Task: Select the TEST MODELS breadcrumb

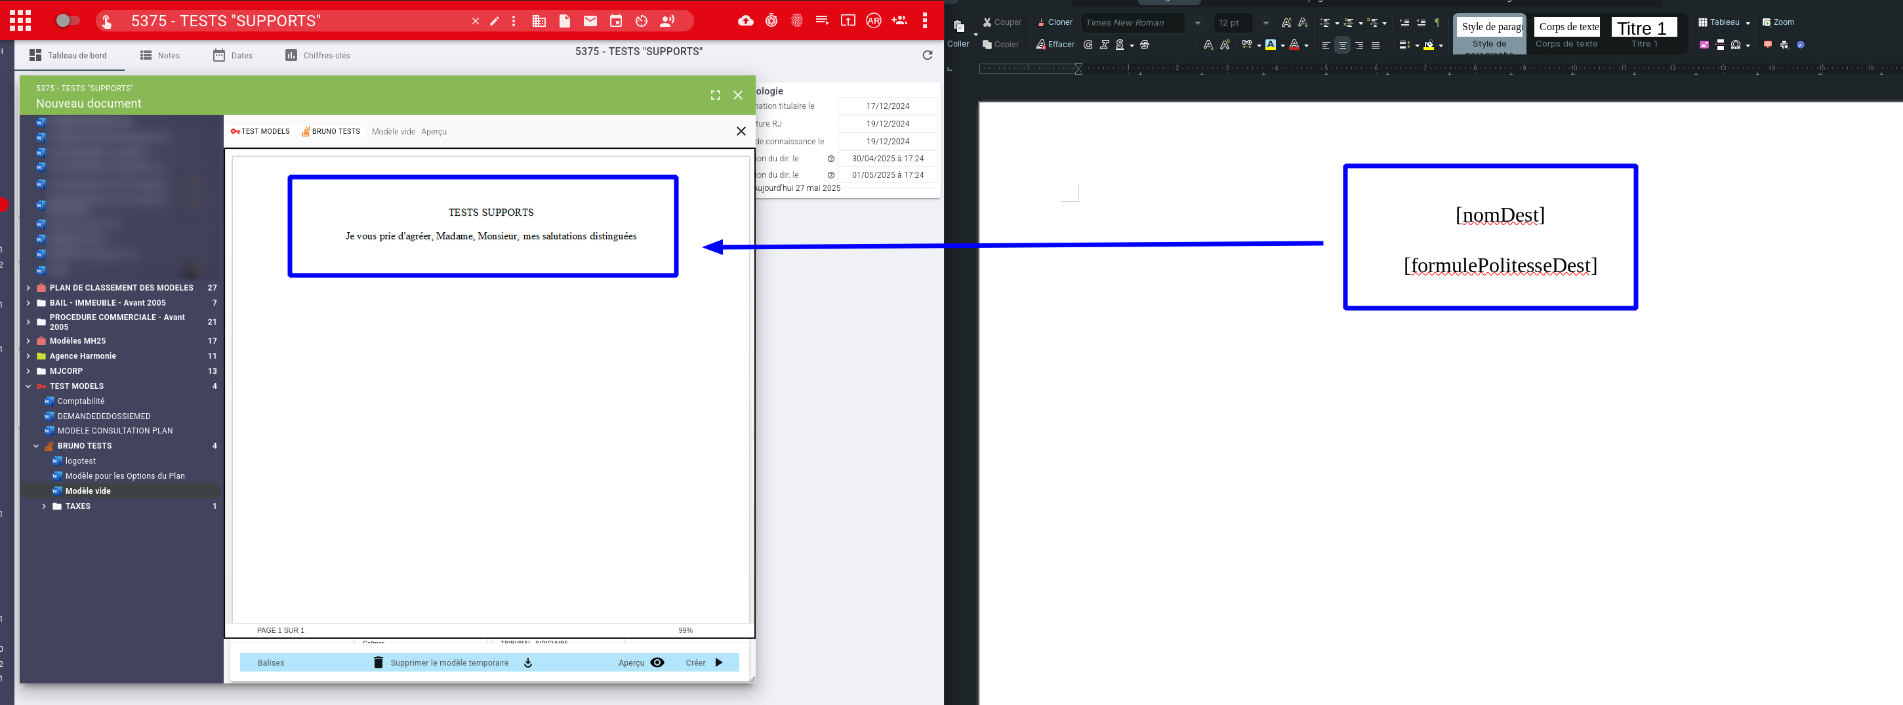Action: click(260, 131)
